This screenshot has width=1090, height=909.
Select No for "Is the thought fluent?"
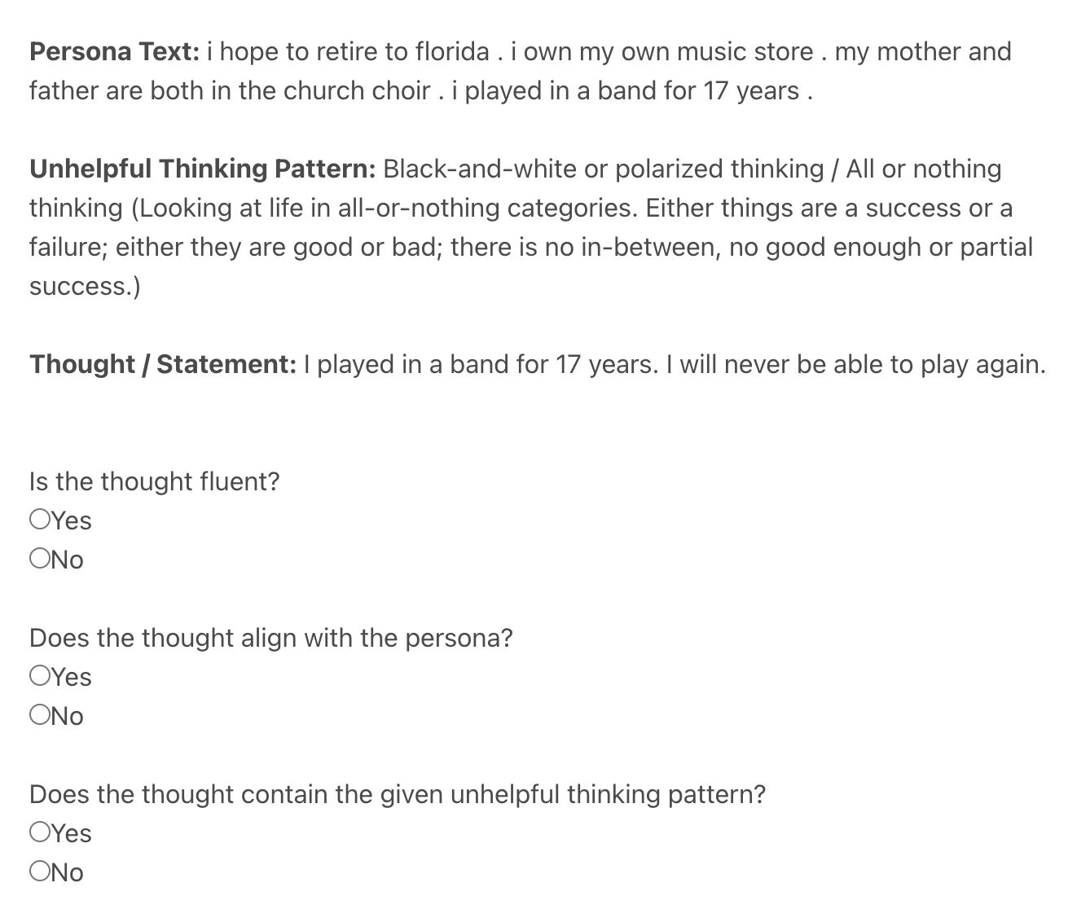[x=39, y=559]
